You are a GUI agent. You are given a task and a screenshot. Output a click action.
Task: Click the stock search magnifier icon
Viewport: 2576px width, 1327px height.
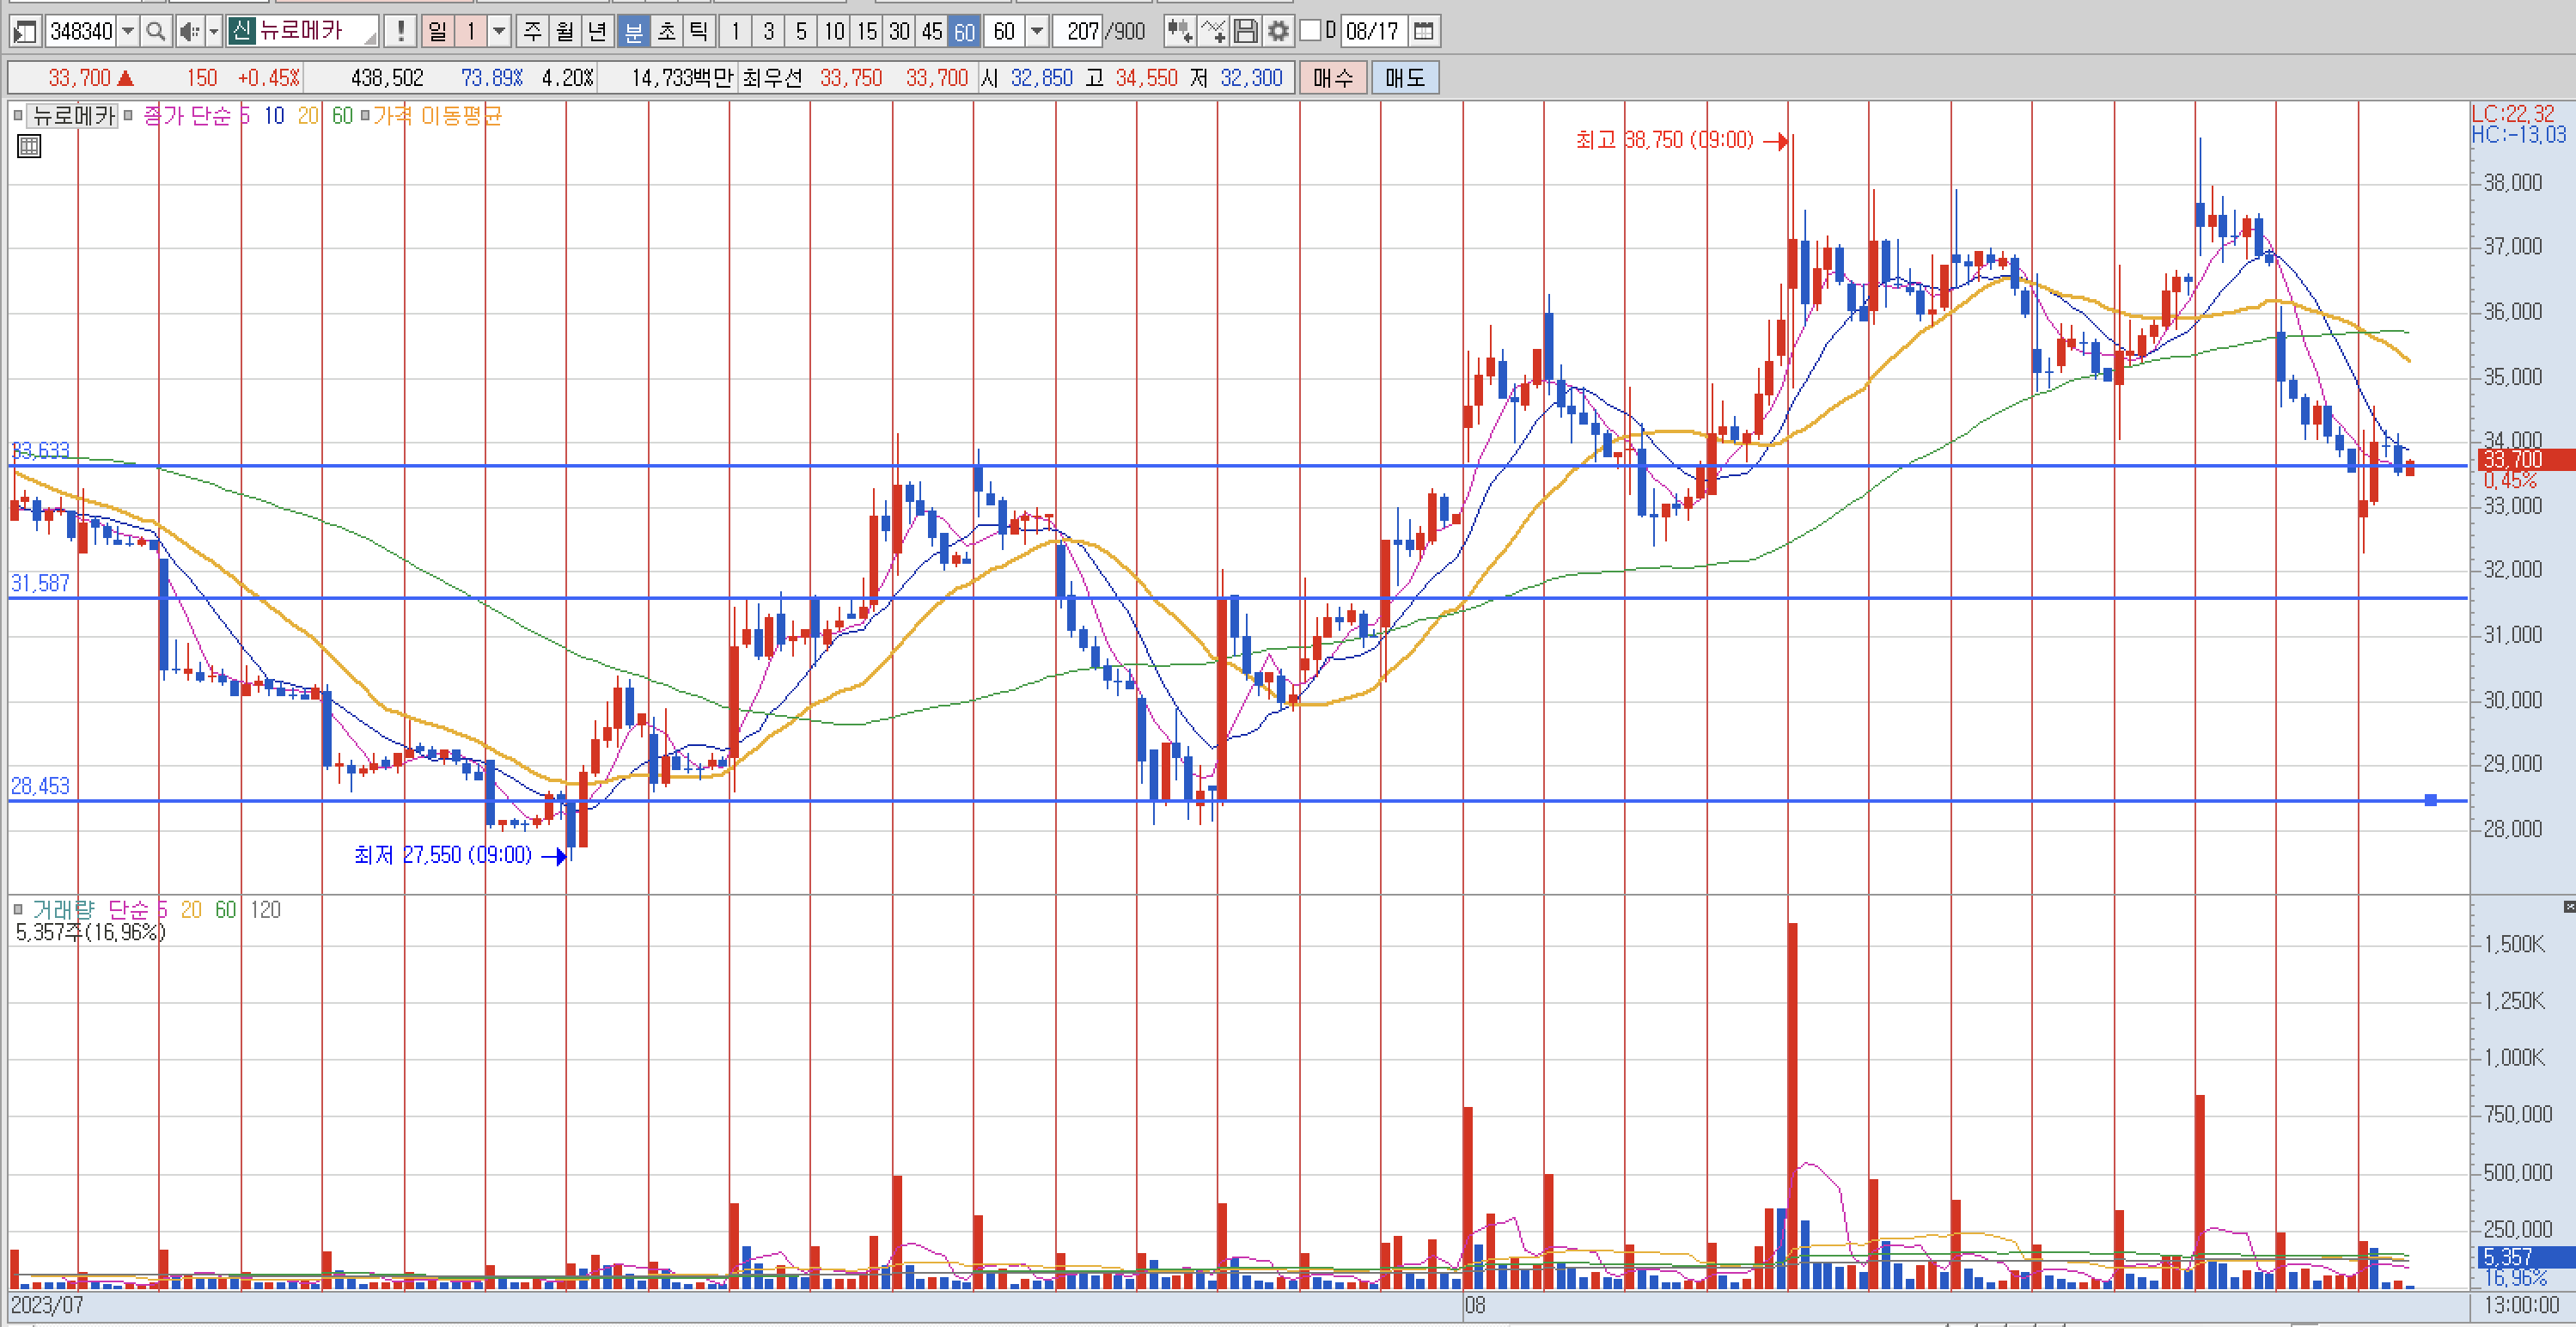click(155, 31)
